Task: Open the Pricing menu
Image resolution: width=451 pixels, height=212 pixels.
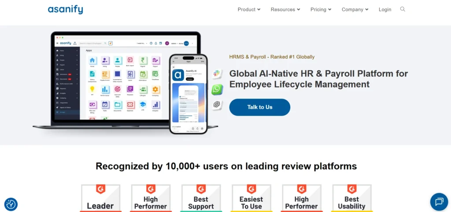Action: 321,10
